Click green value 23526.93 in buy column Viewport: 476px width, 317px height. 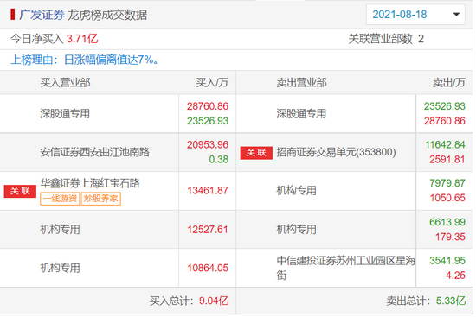[x=208, y=121]
